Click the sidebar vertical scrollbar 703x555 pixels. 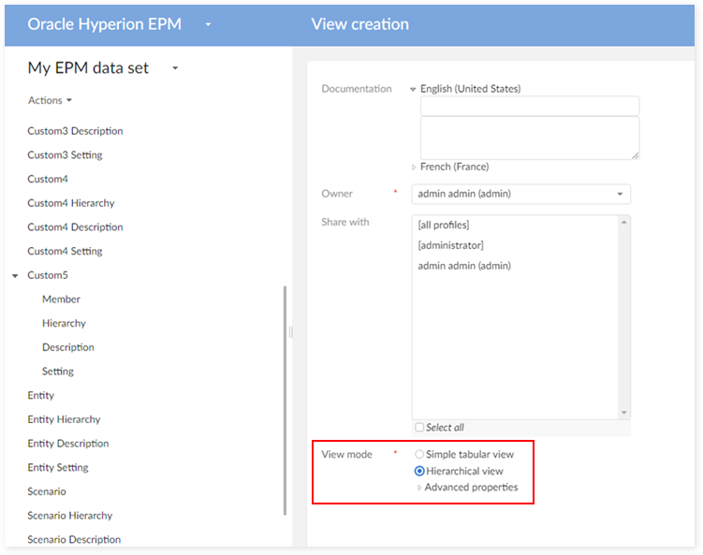(285, 401)
